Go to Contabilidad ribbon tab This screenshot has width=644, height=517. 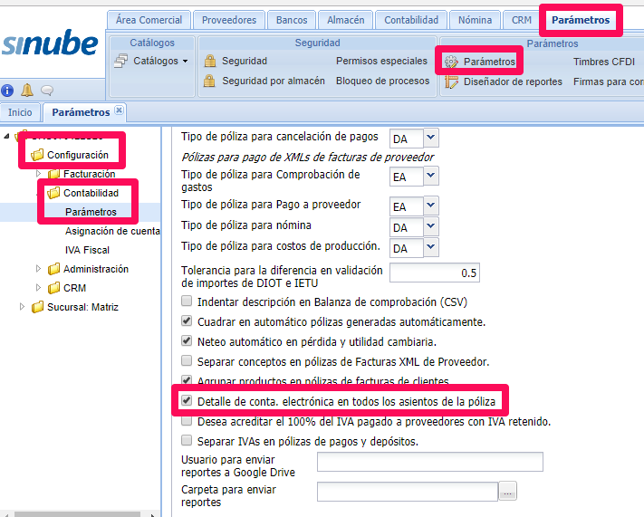click(411, 20)
